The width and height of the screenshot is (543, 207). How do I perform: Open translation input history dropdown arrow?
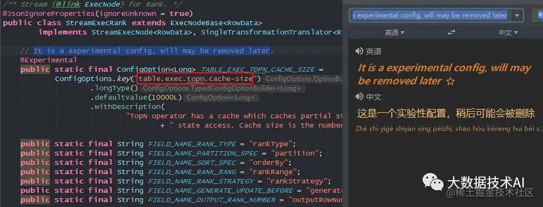point(517,15)
